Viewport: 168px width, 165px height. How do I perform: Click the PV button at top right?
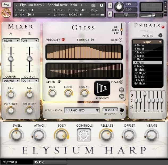pyautogui.click(x=165, y=14)
